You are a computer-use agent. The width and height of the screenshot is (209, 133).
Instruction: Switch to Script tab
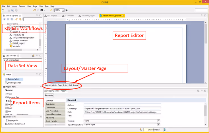coord(65,85)
